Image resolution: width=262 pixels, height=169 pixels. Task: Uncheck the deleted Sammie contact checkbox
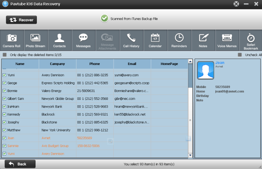[5, 146]
